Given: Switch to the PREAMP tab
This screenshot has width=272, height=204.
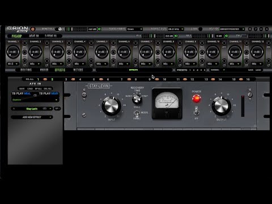Looking at the screenshot, I should (x=16, y=36).
